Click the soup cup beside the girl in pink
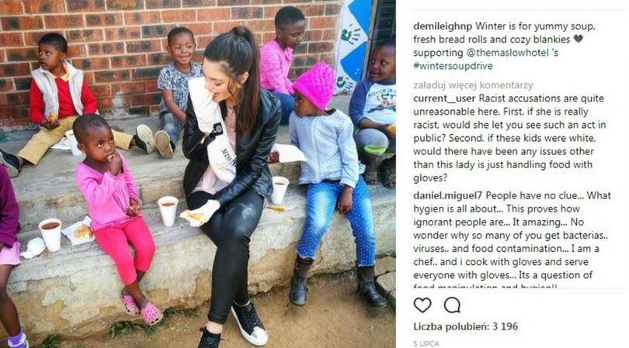This screenshot has width=629, height=348. coord(51,235)
